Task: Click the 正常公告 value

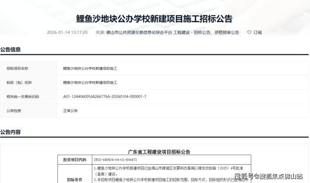Action: 70,111
